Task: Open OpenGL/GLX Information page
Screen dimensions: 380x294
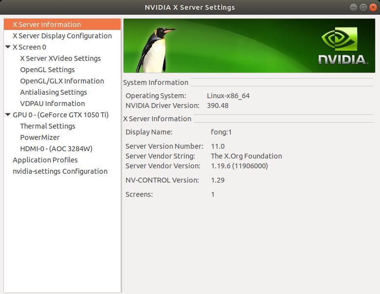Action: [62, 81]
